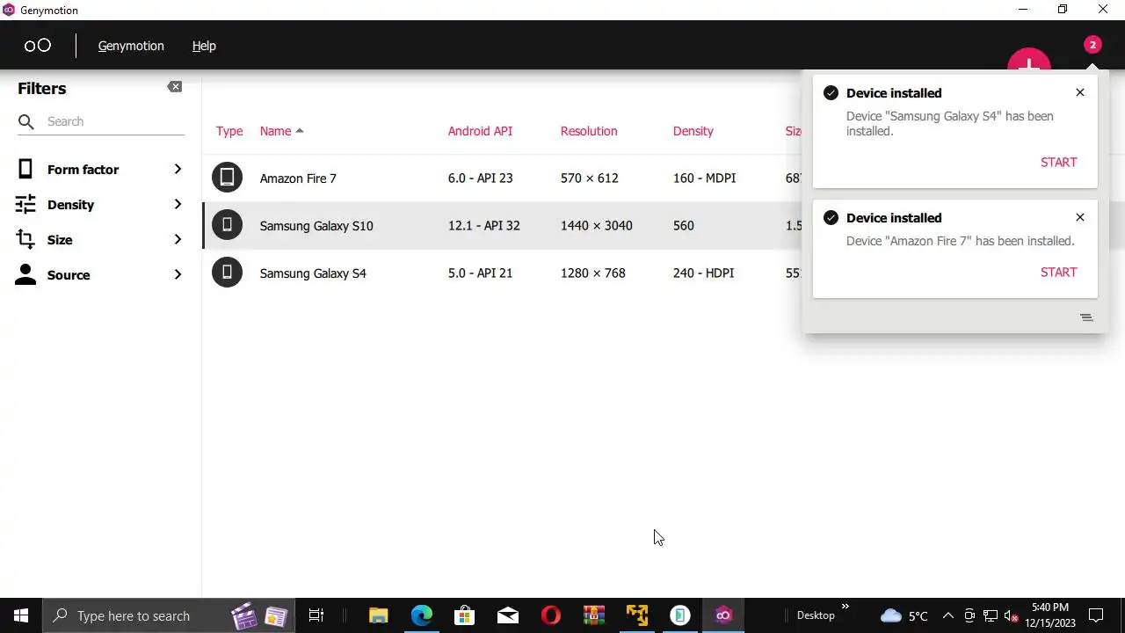Click the muted volume tray icon
The height and width of the screenshot is (633, 1125).
pyautogui.click(x=1011, y=615)
